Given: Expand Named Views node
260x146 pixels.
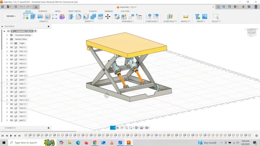Looking at the screenshot, I should pos(7,39).
